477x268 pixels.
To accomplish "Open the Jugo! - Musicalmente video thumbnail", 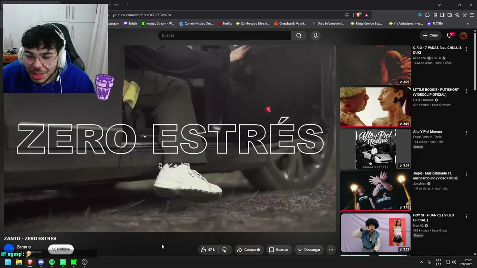I will pos(375,191).
